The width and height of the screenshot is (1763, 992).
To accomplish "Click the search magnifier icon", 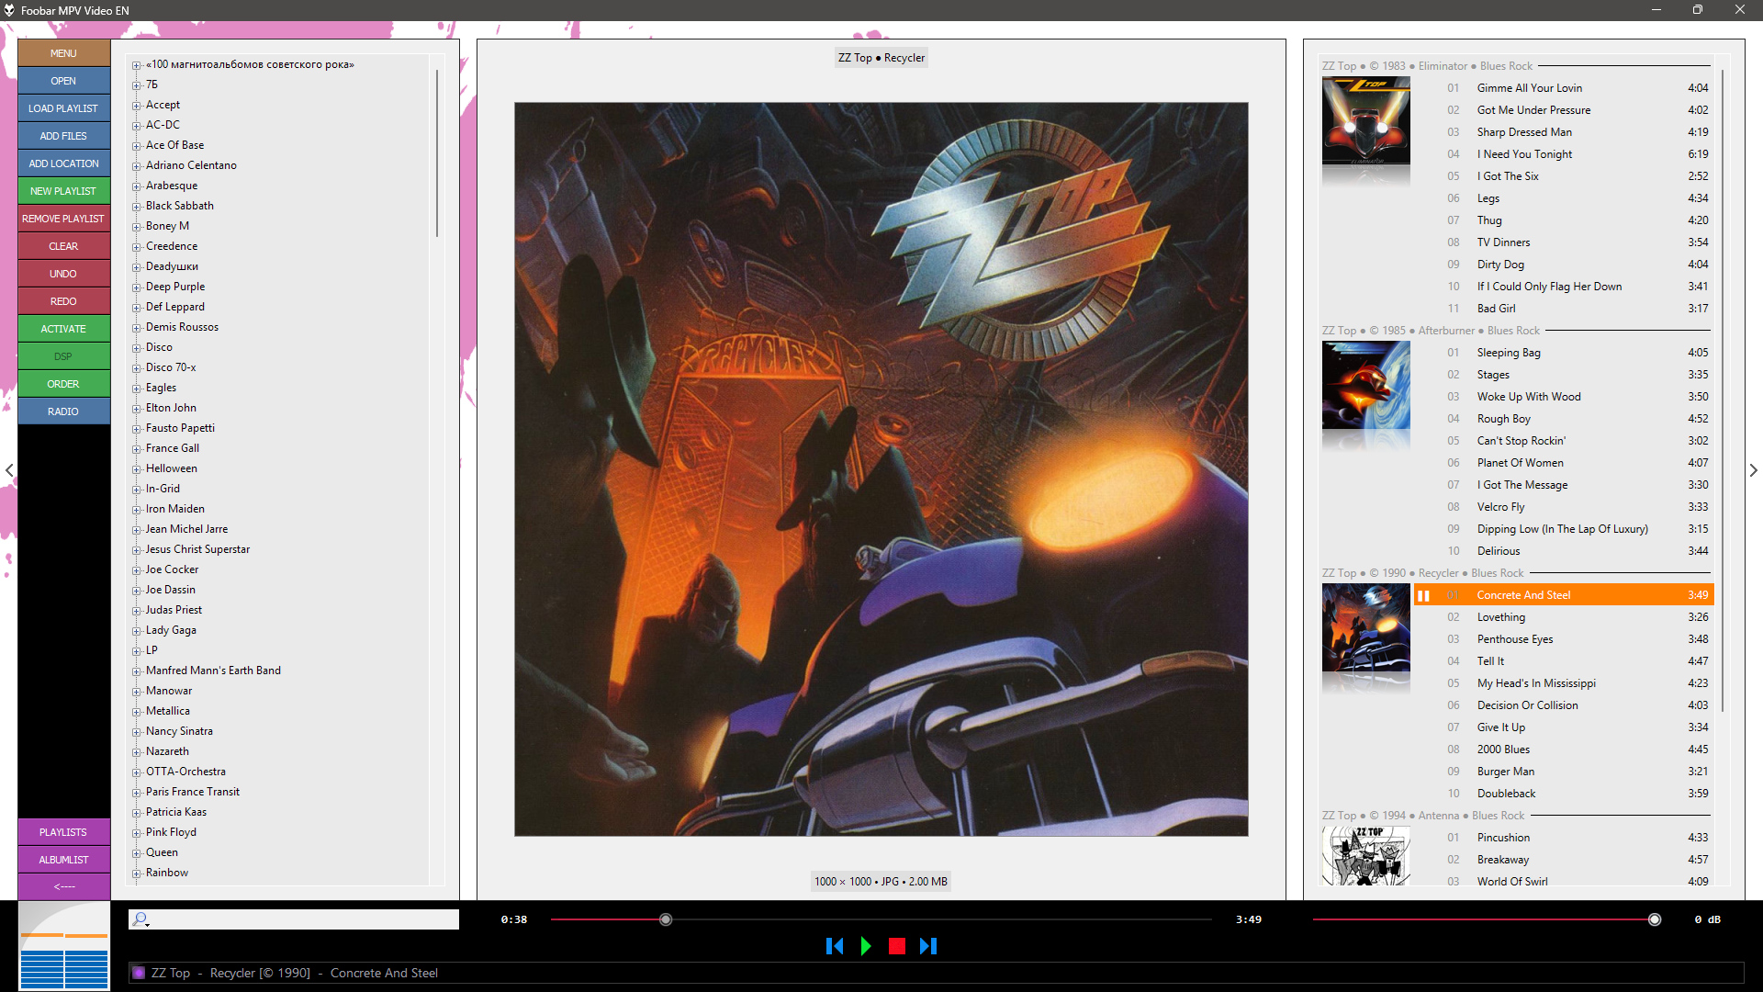I will pos(140,919).
